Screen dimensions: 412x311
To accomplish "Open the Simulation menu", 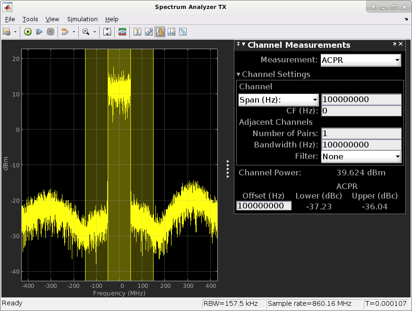I will tap(82, 19).
